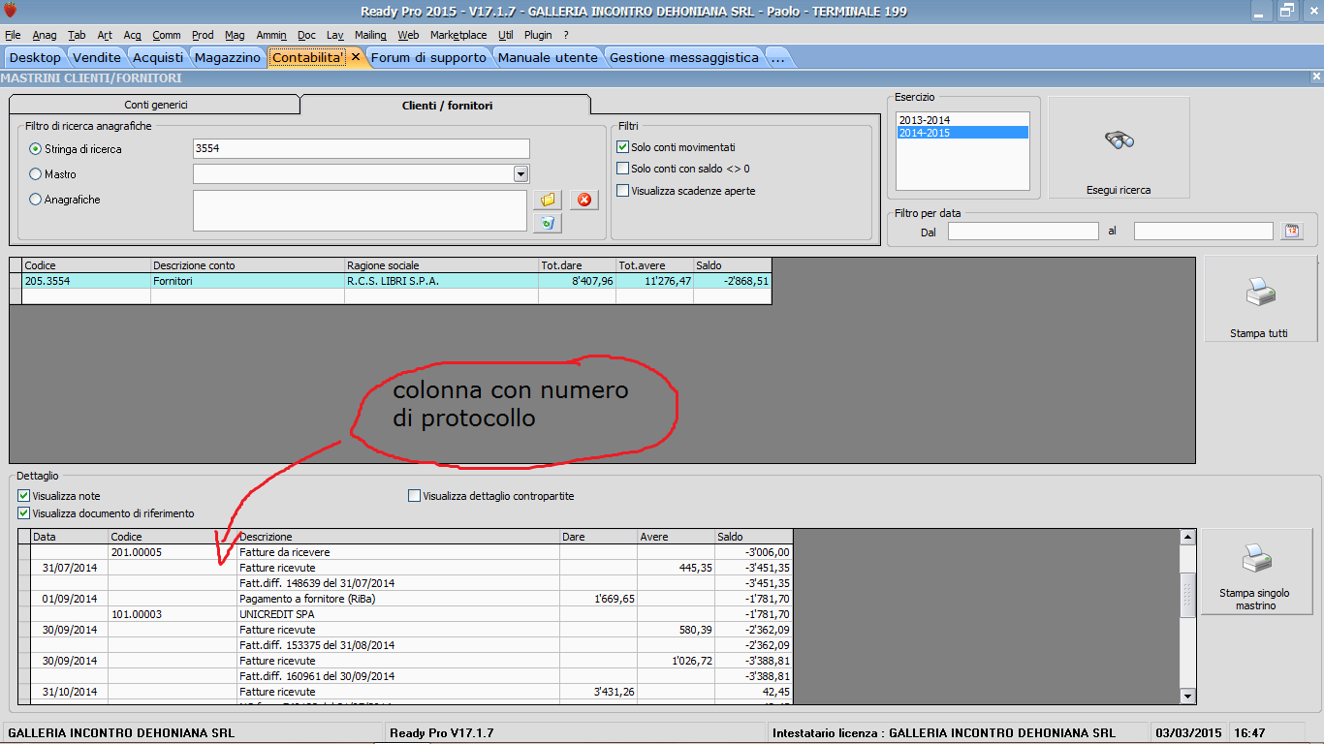The height and width of the screenshot is (744, 1324).
Task: Select the Anagrafiche radio button
Action: (x=36, y=200)
